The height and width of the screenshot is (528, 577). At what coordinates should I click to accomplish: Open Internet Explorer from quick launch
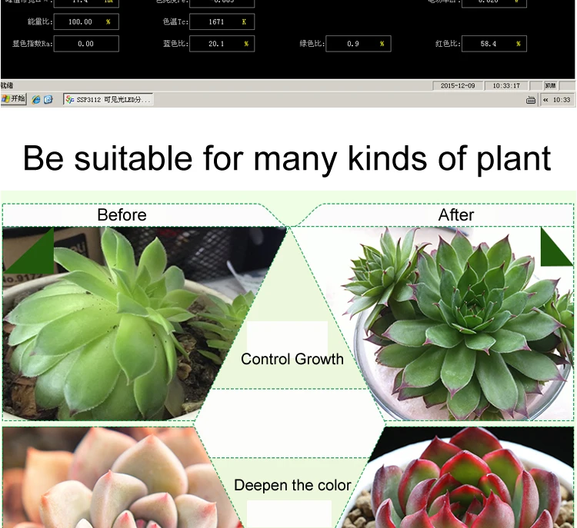pos(36,100)
